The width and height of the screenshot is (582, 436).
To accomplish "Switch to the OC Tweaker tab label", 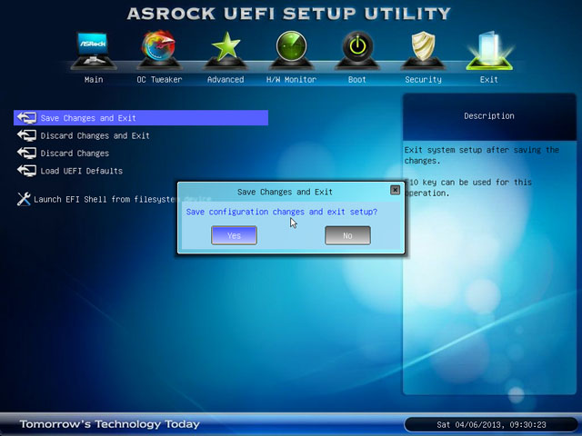I will [x=159, y=80].
